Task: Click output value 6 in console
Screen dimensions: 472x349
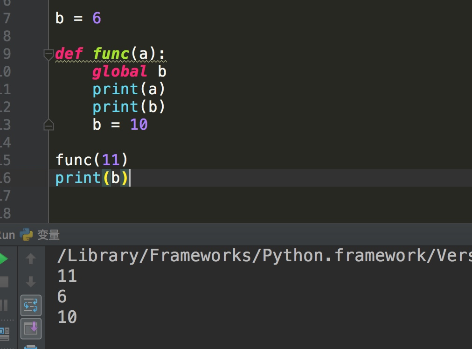Action: click(x=62, y=296)
